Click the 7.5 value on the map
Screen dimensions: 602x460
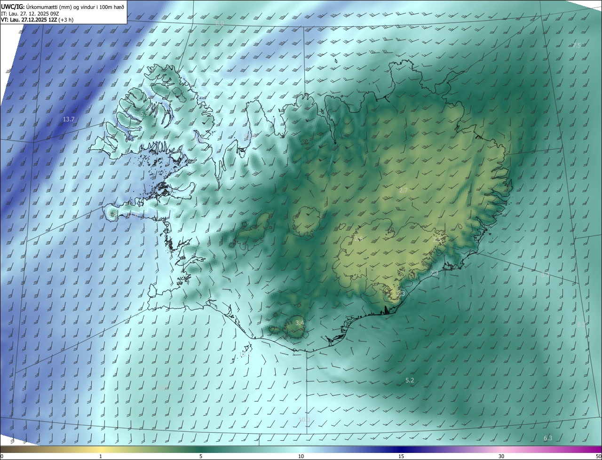click(577, 45)
